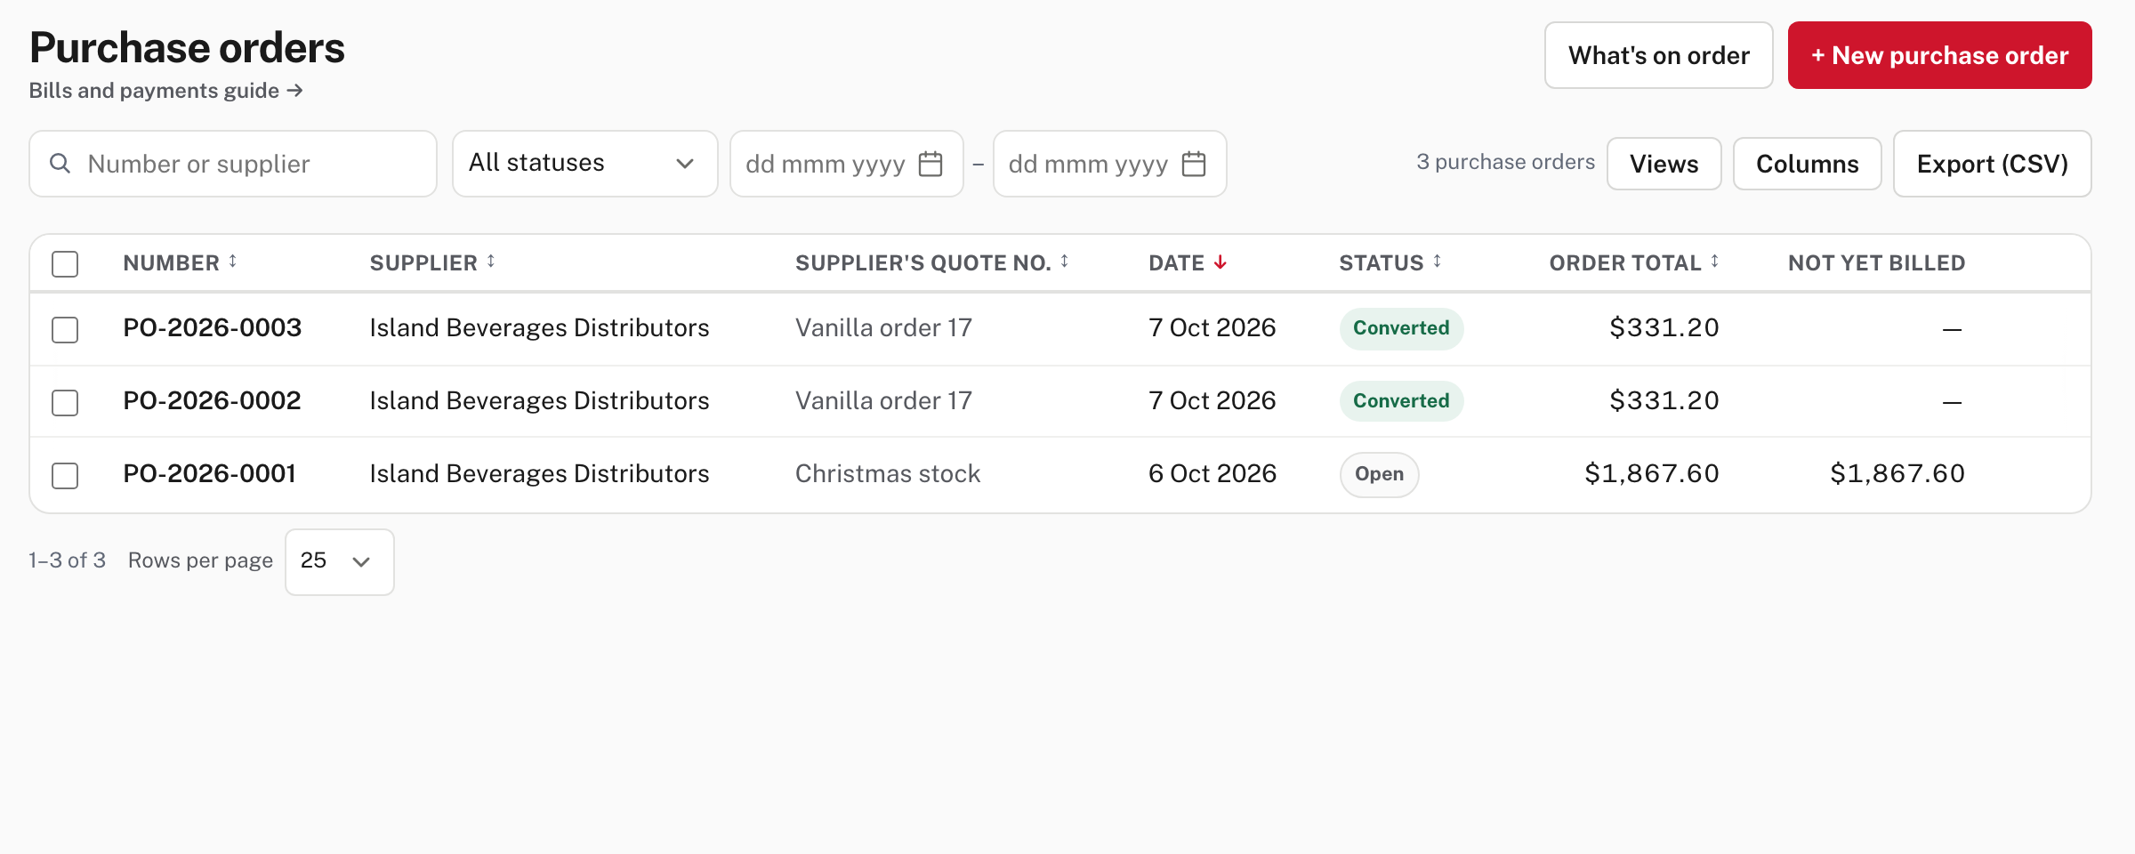Open the All statuses dropdown
Screen dimensions: 2135x854
585,164
